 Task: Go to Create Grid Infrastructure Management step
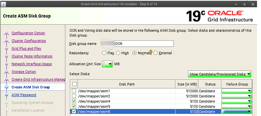click(x=38, y=80)
